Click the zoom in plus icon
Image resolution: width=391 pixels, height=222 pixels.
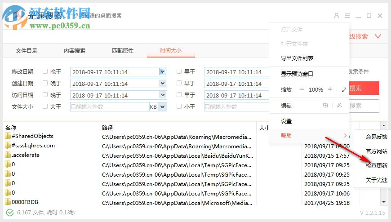[x=330, y=89]
